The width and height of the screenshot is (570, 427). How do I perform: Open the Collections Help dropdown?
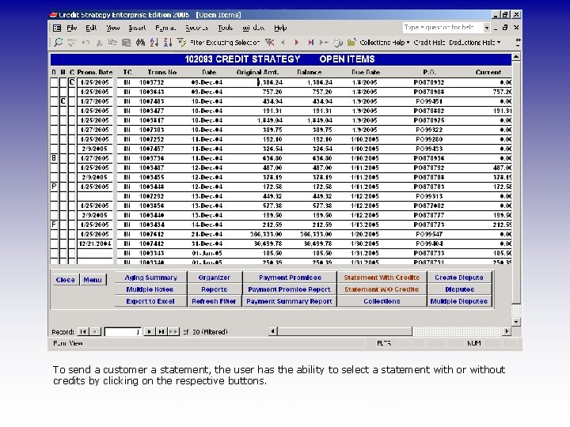[x=385, y=43]
